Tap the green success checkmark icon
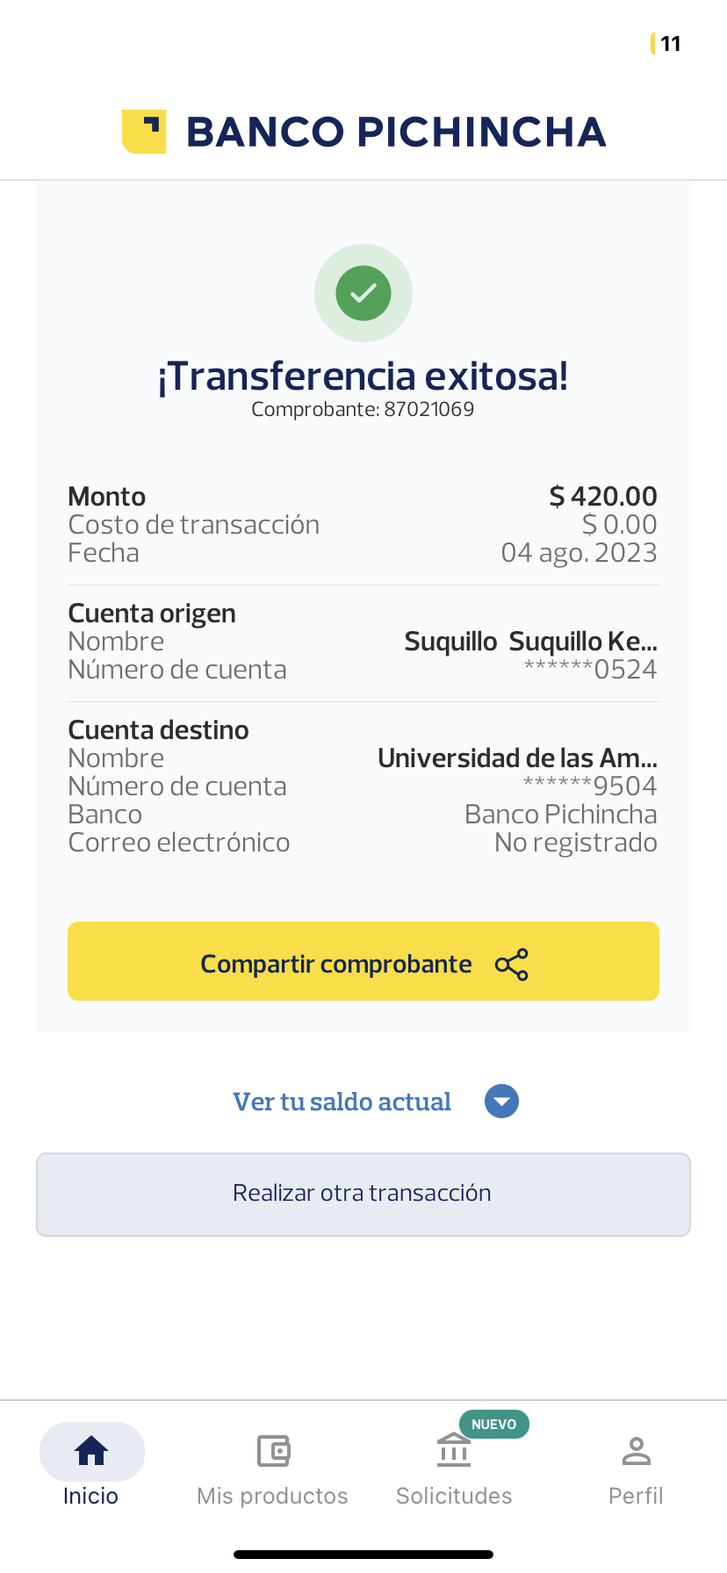Image resolution: width=727 pixels, height=1573 pixels. click(x=363, y=293)
